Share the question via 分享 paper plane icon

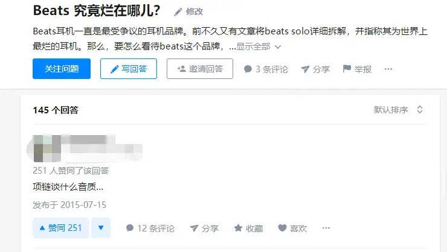coord(305,69)
